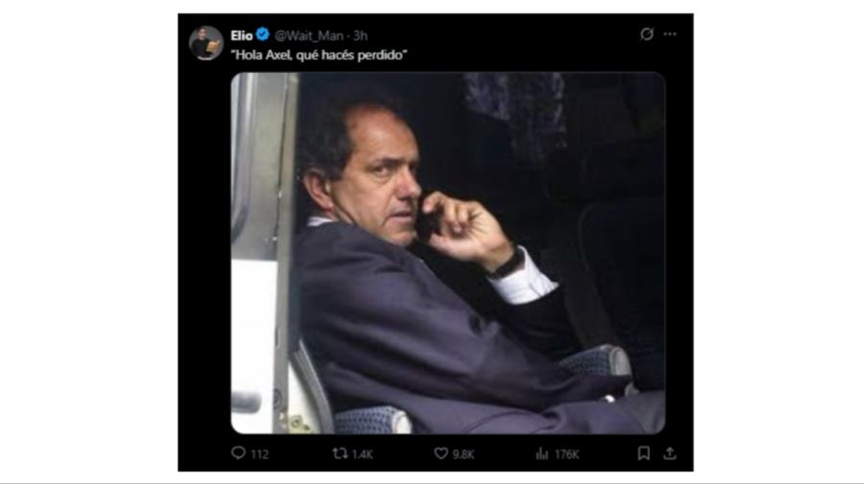Click the 1.4K reposts count
Screen dimensions: 864x484
(362, 454)
